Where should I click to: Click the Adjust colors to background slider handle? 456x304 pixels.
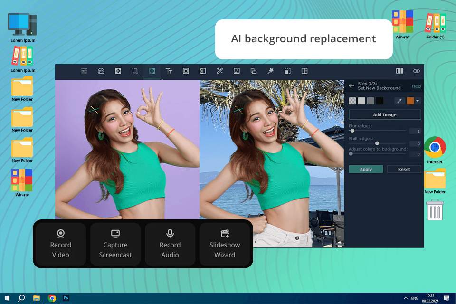351,154
